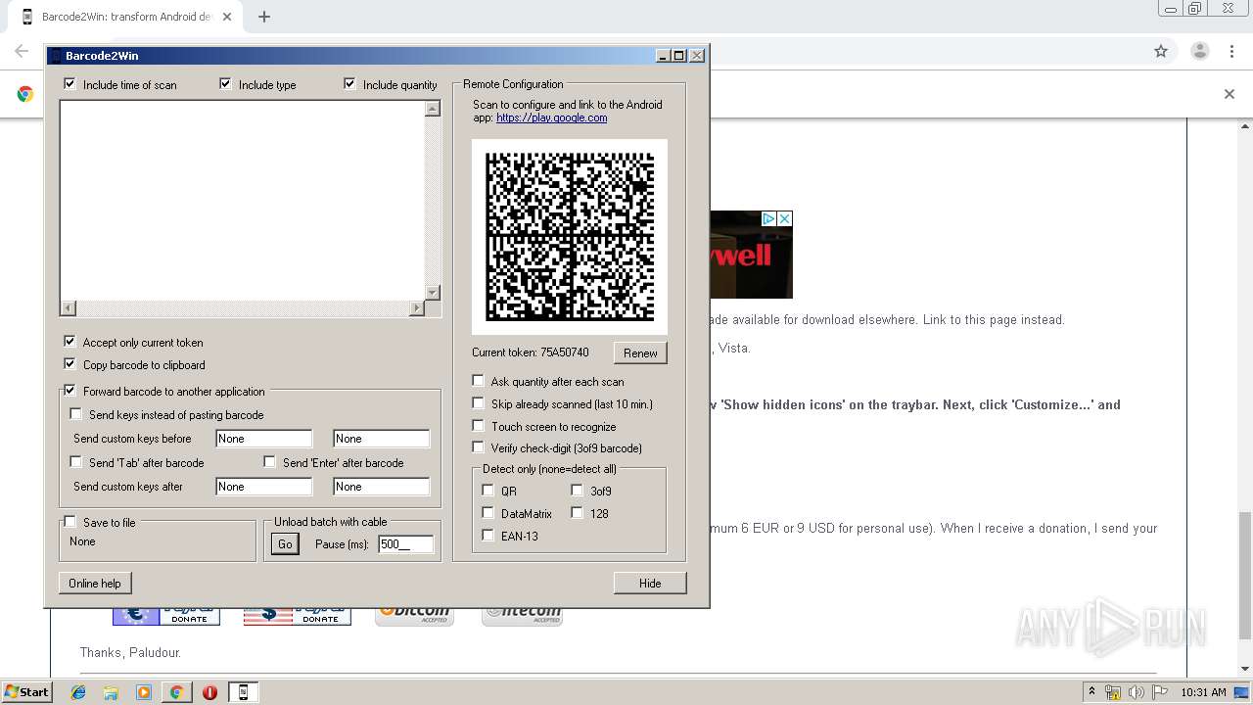Click the taskbar clock 10:31 AM

(1203, 692)
